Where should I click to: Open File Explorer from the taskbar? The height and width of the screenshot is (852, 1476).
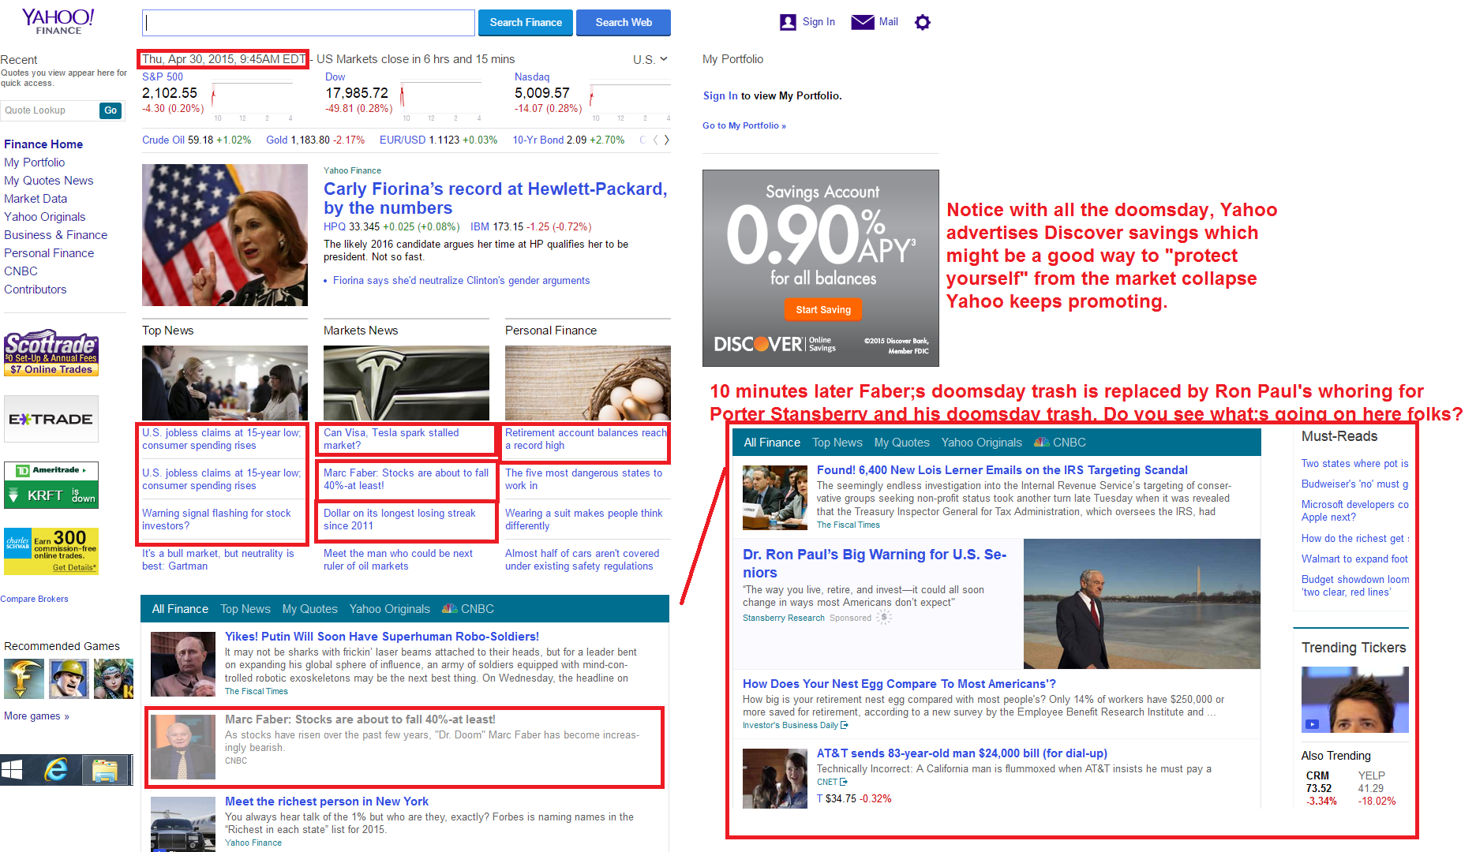[104, 769]
